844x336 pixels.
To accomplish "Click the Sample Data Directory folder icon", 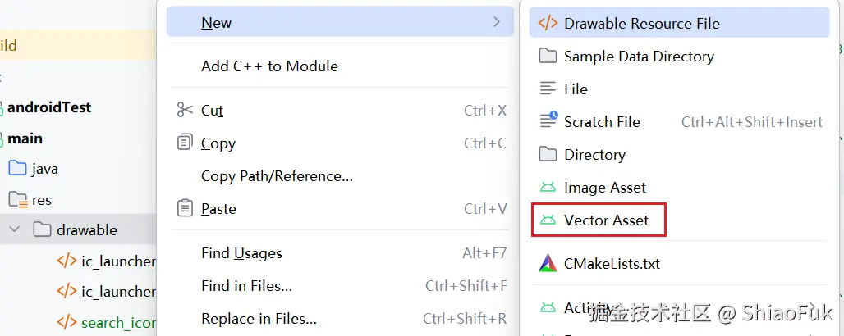I will tap(548, 56).
